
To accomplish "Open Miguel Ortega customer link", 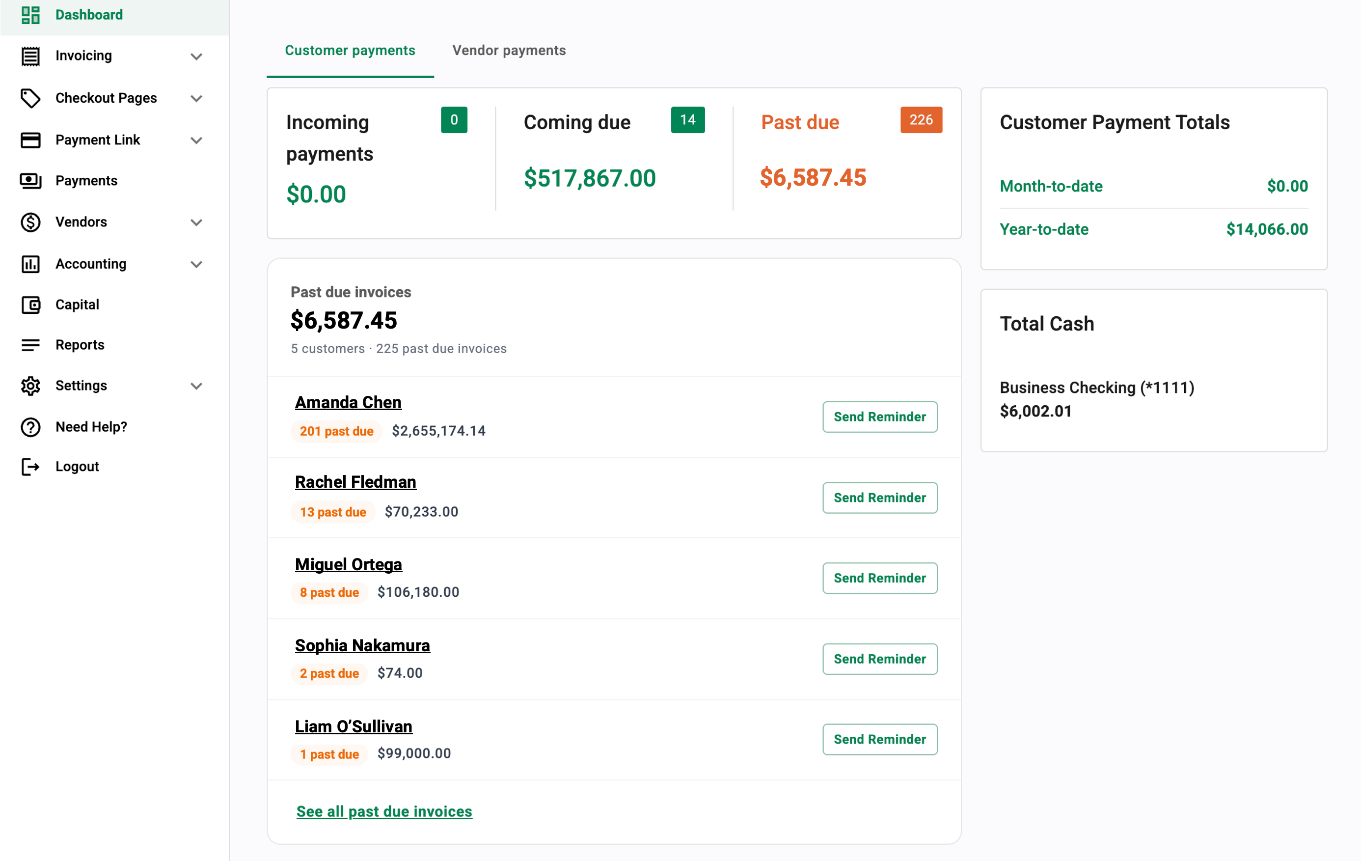I will pyautogui.click(x=348, y=564).
